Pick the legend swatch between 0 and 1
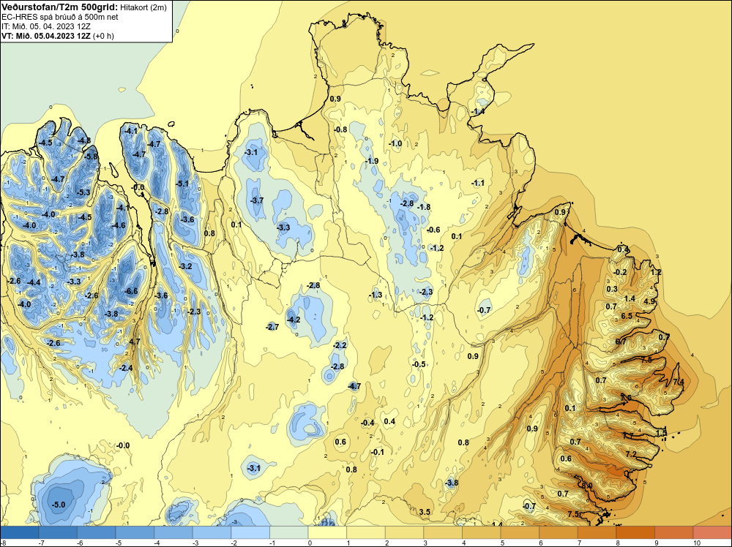The height and width of the screenshot is (547, 732). click(x=327, y=532)
